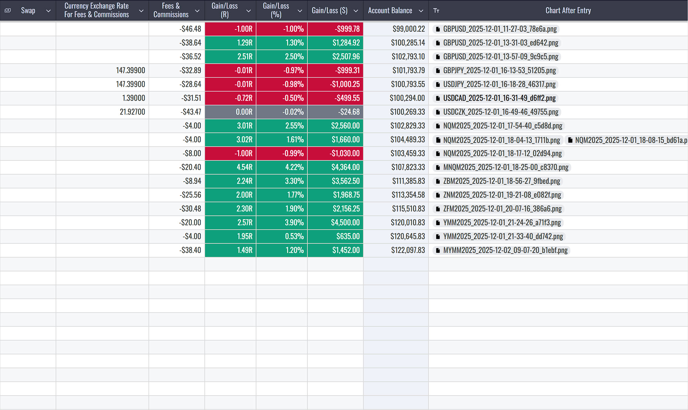Select the $122,097.83 Account Balance cell
The height and width of the screenshot is (410, 688).
(x=396, y=250)
